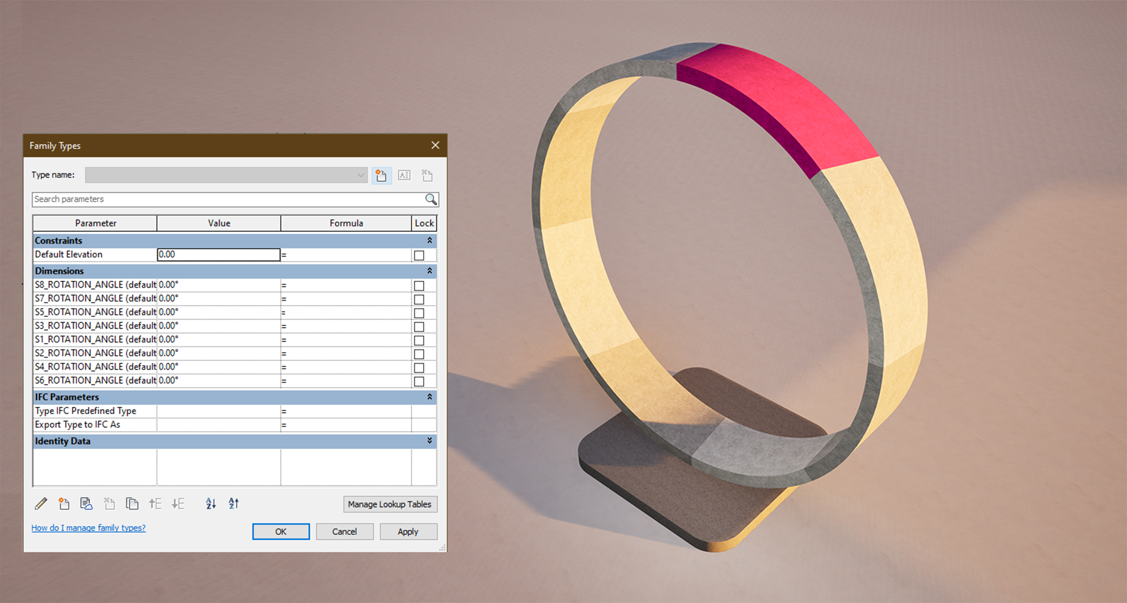Click the duplicate pages icon in bottom toolbar
This screenshot has width=1127, height=603.
tap(132, 504)
